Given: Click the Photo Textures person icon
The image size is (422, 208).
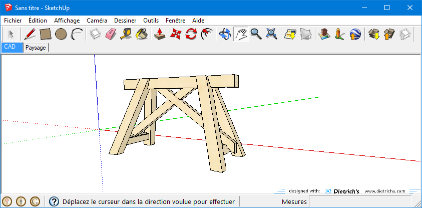Looking at the screenshot, I should coord(339,34).
